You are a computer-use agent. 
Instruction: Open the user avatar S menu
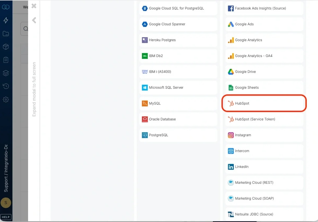(6, 203)
